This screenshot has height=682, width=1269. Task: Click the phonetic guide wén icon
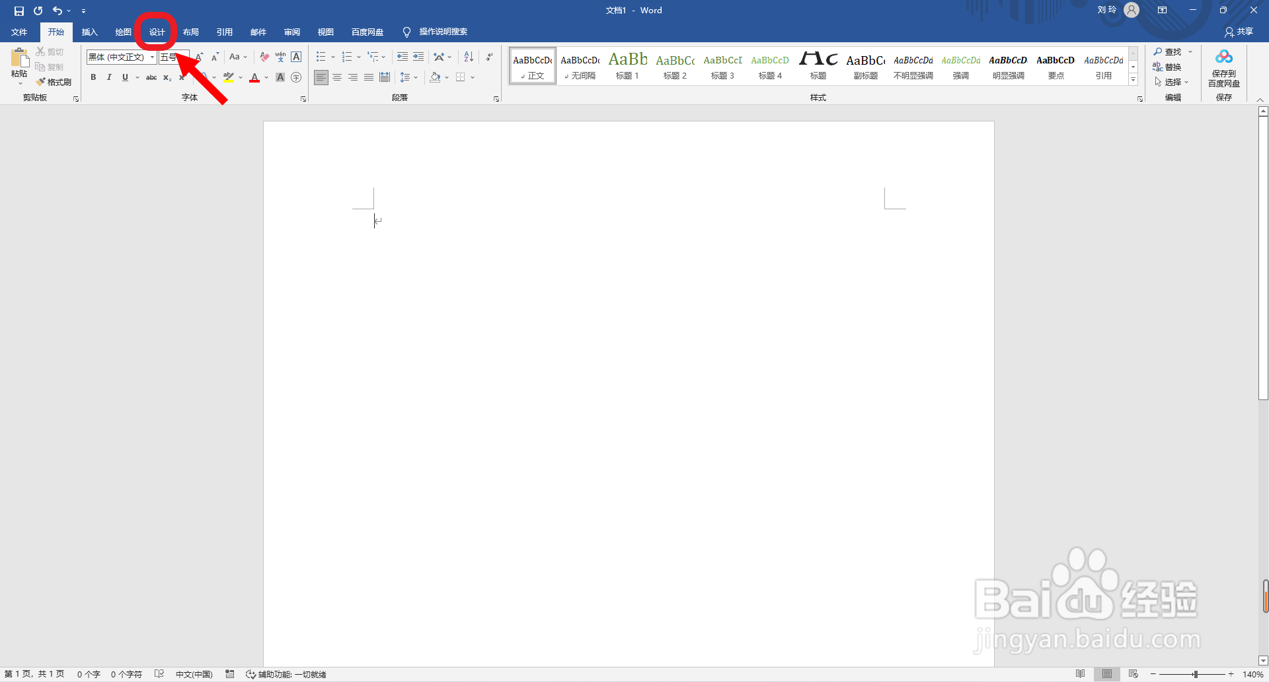[x=280, y=57]
